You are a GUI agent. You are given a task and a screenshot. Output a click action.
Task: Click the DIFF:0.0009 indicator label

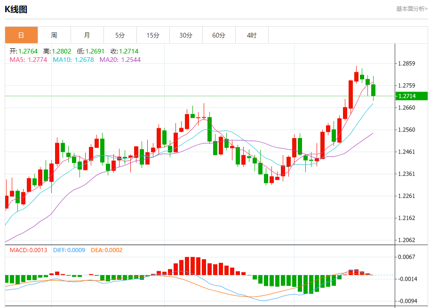pyautogui.click(x=69, y=250)
